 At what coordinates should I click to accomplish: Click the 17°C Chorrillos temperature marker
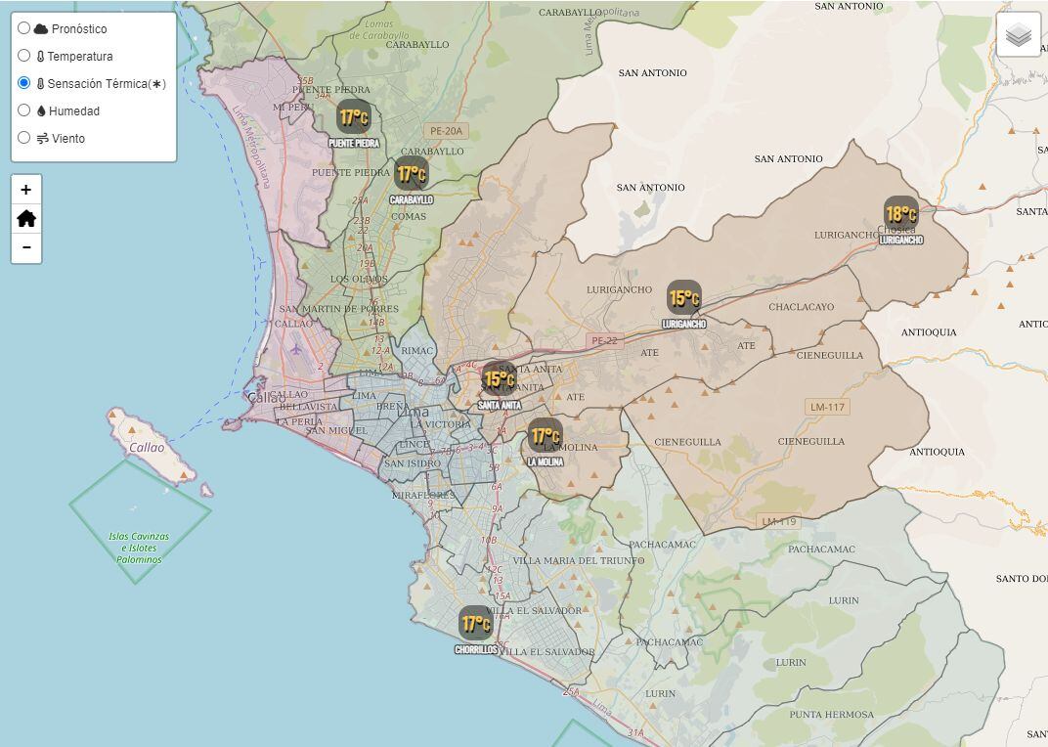(474, 622)
